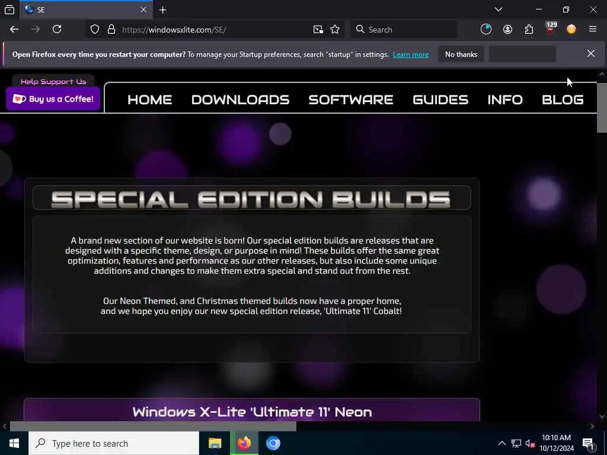607x455 pixels.
Task: Click the scroll down arrow of page scrollbar
Action: coord(602,416)
